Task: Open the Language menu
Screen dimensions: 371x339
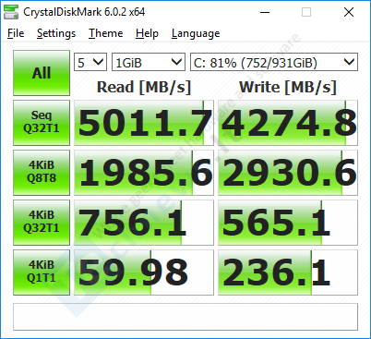Action: pos(196,33)
